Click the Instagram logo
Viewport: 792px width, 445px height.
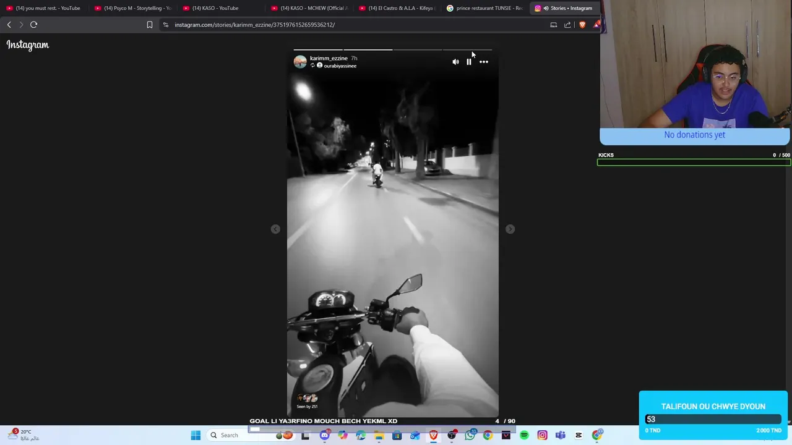28,44
